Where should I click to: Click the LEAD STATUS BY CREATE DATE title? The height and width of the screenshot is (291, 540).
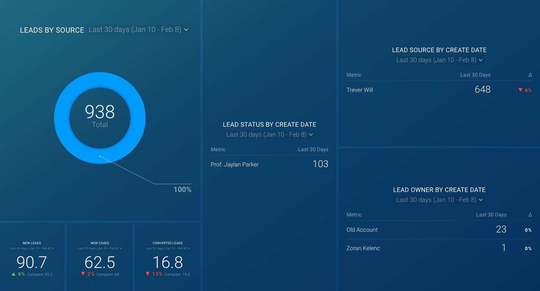pos(270,125)
